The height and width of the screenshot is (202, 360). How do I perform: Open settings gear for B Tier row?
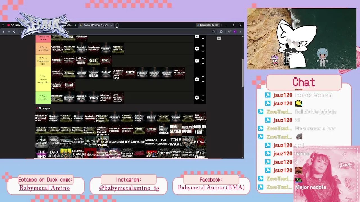coord(197,61)
